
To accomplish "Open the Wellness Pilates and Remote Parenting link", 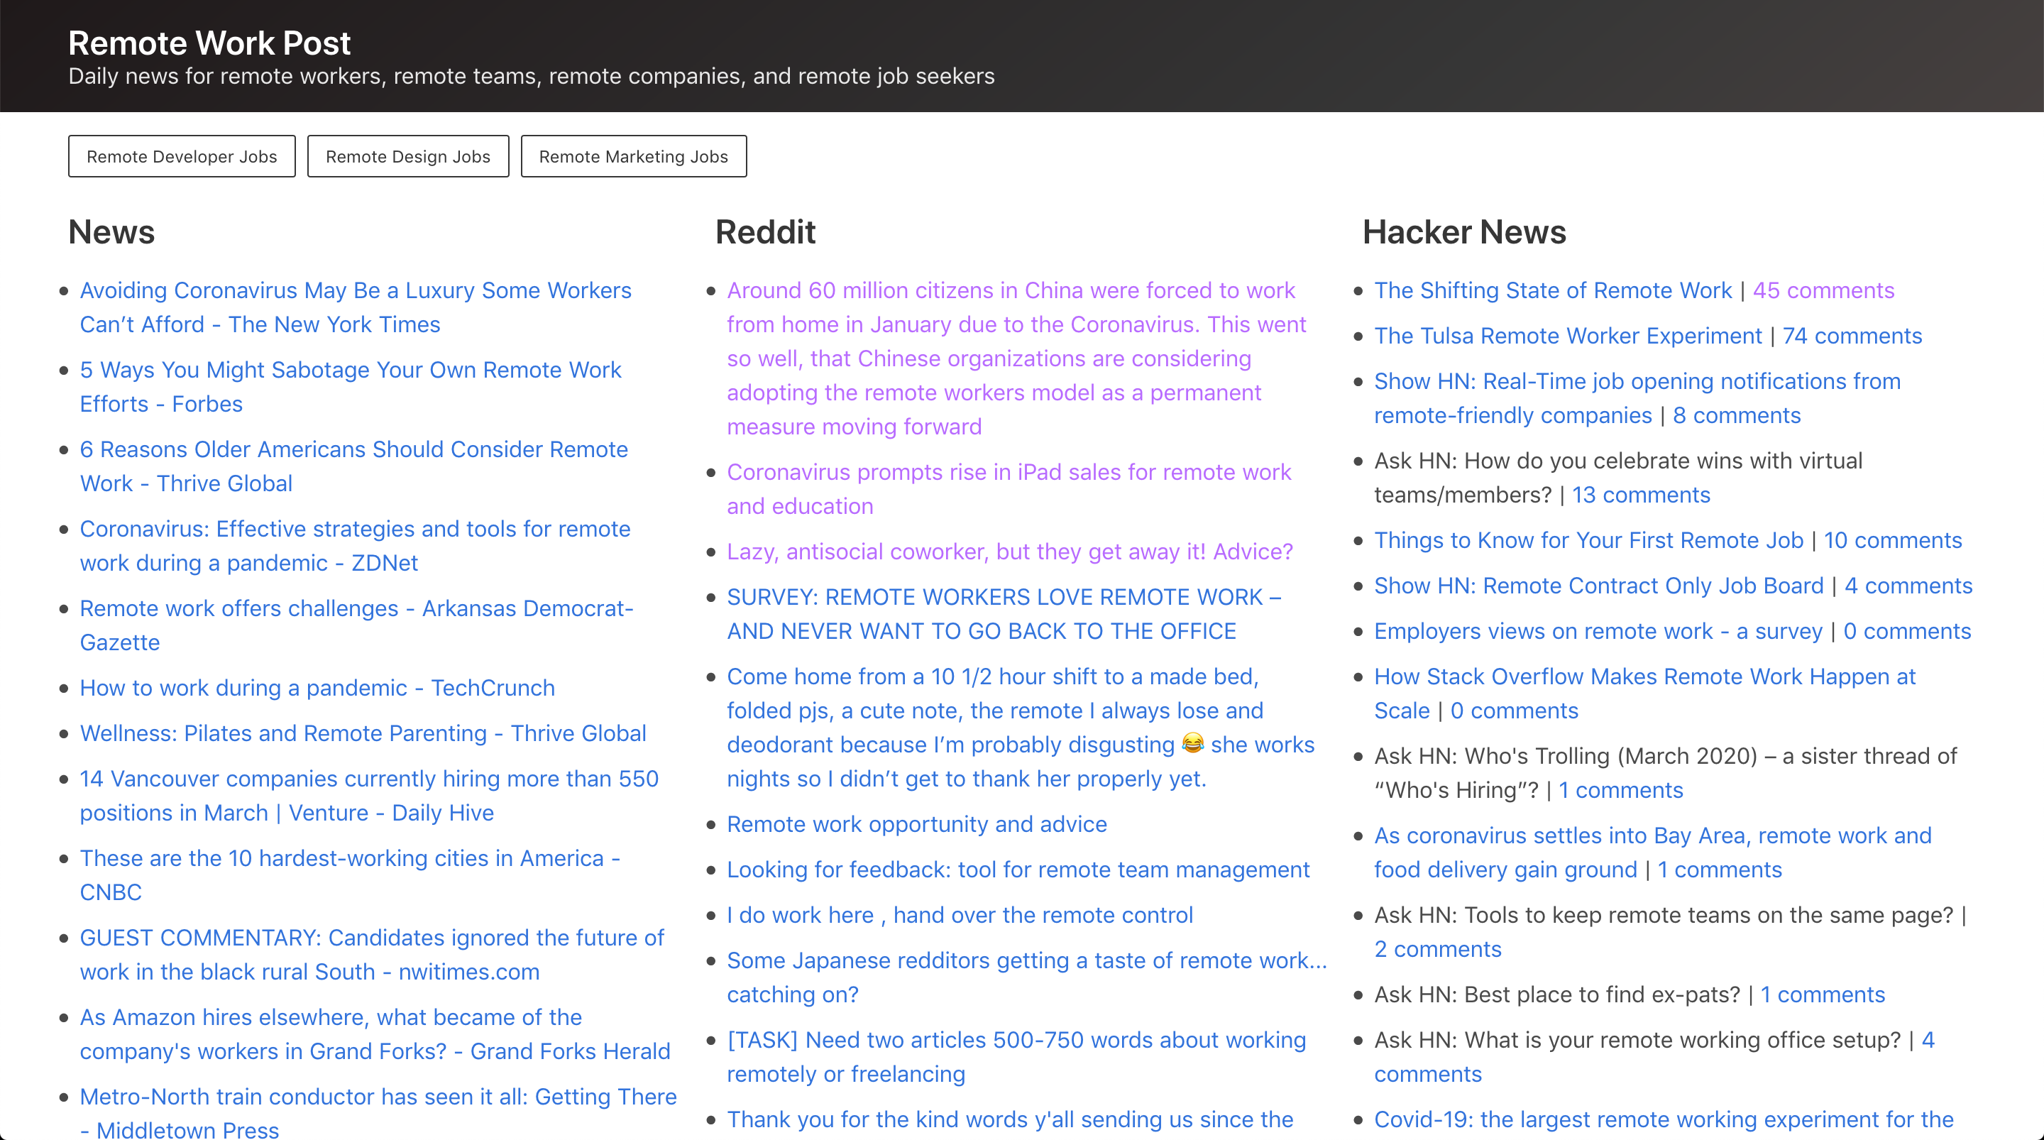I will tap(363, 733).
